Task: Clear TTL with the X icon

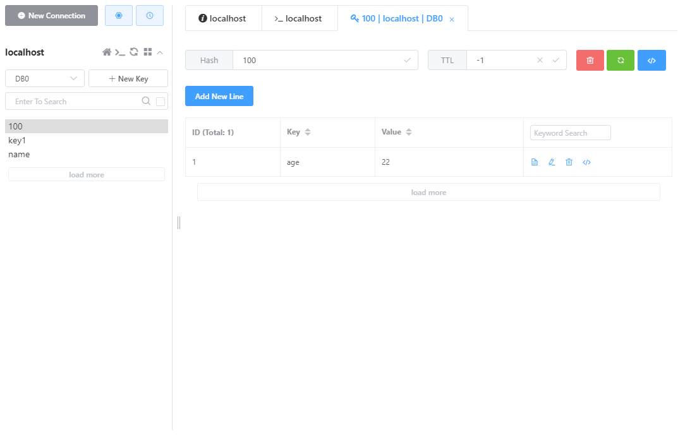Action: coord(540,60)
